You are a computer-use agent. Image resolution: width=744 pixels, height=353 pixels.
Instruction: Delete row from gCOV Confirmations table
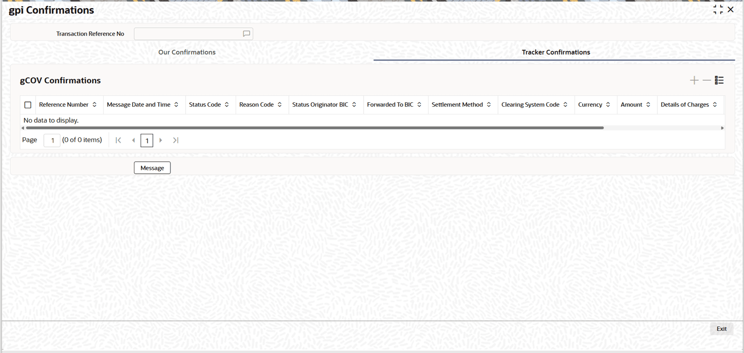(x=707, y=81)
